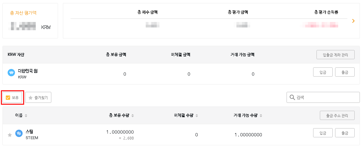The height and width of the screenshot is (148, 362).
Task: Click the STEEM coin logo icon
Action: tap(19, 133)
